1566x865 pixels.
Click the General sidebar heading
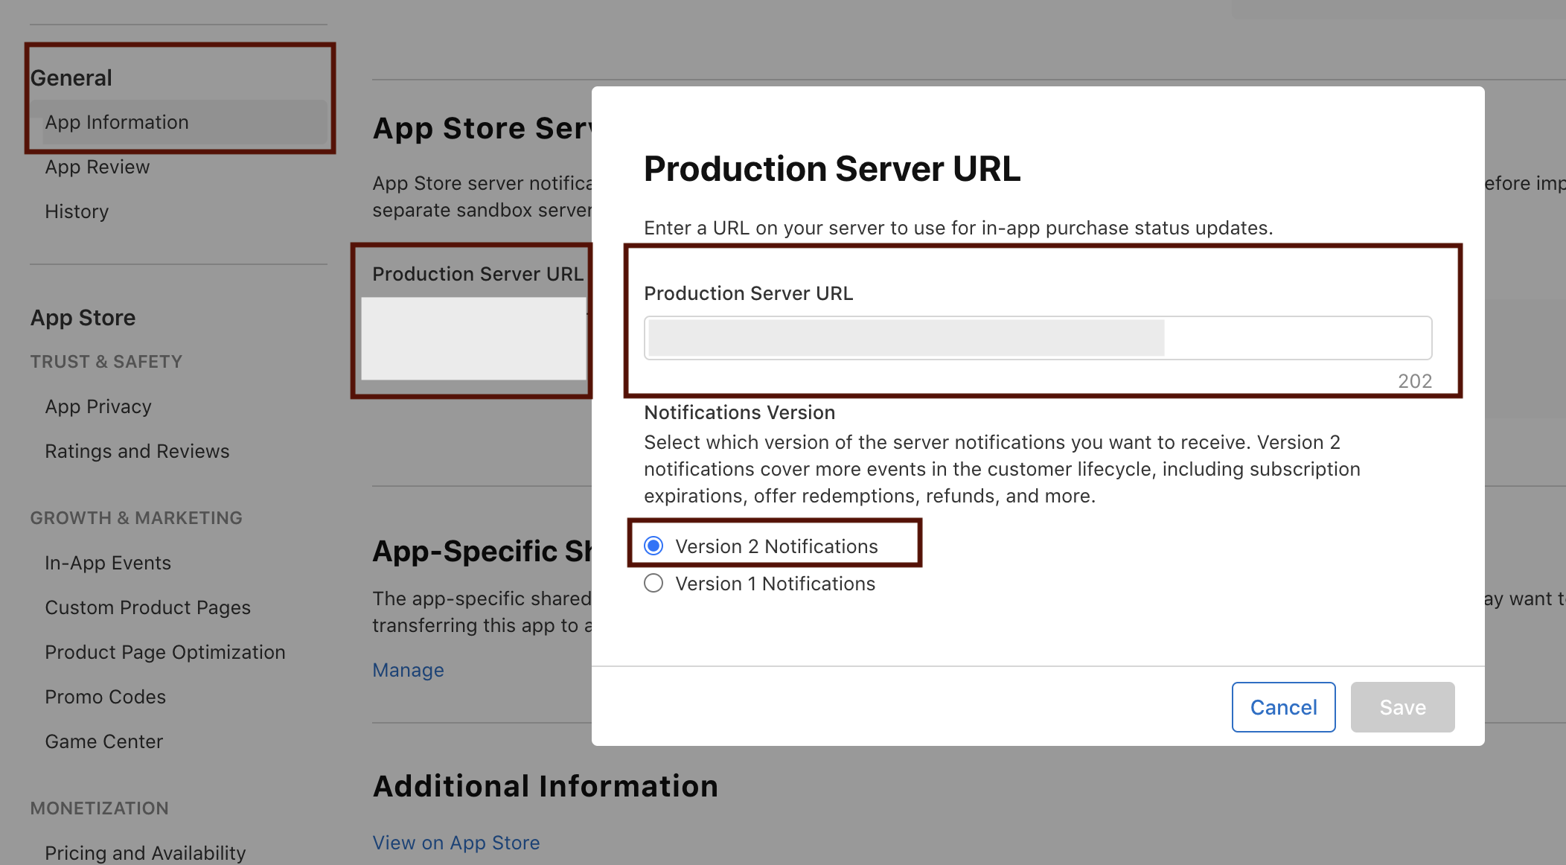tap(71, 77)
